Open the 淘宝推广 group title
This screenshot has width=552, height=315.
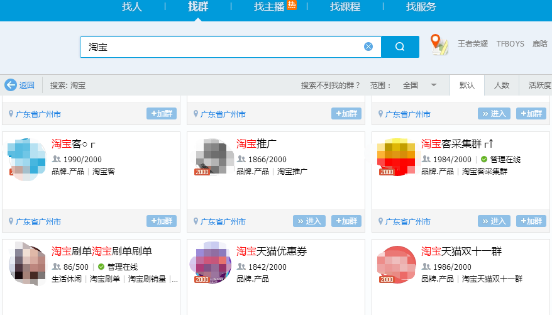tap(257, 143)
